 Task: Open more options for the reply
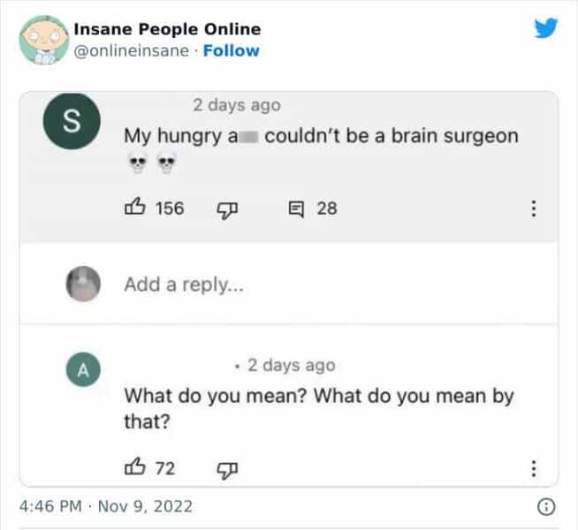tap(533, 468)
